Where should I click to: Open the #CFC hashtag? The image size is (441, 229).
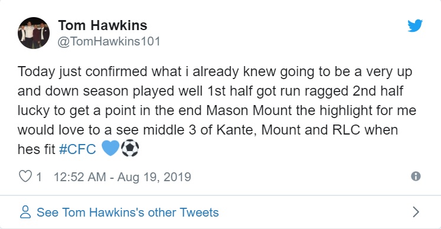77,149
